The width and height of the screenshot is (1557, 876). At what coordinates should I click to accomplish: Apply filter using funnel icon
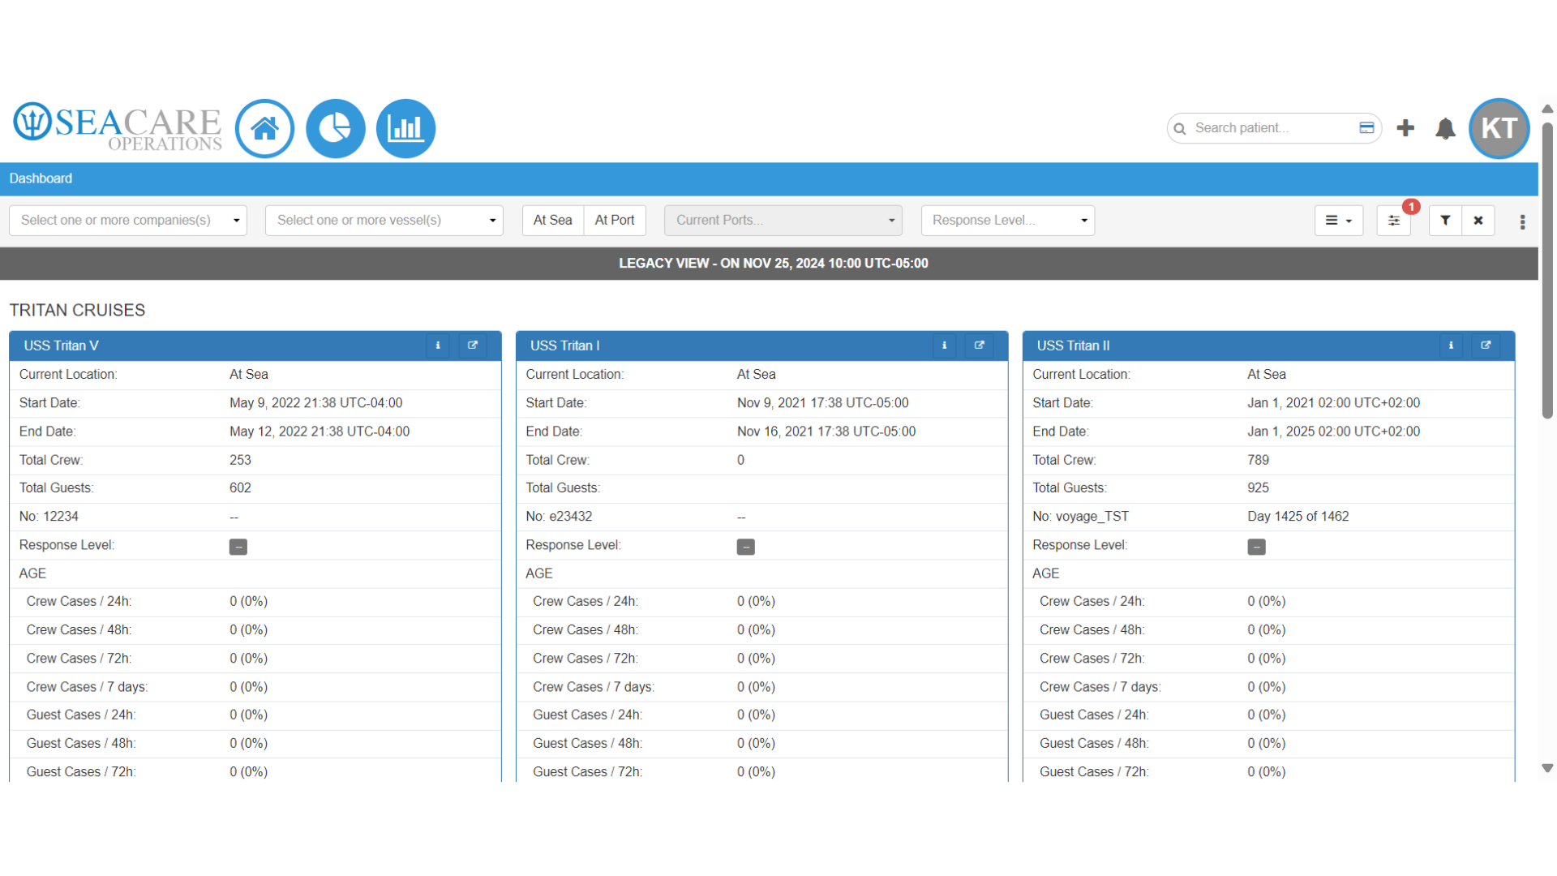[x=1445, y=221]
